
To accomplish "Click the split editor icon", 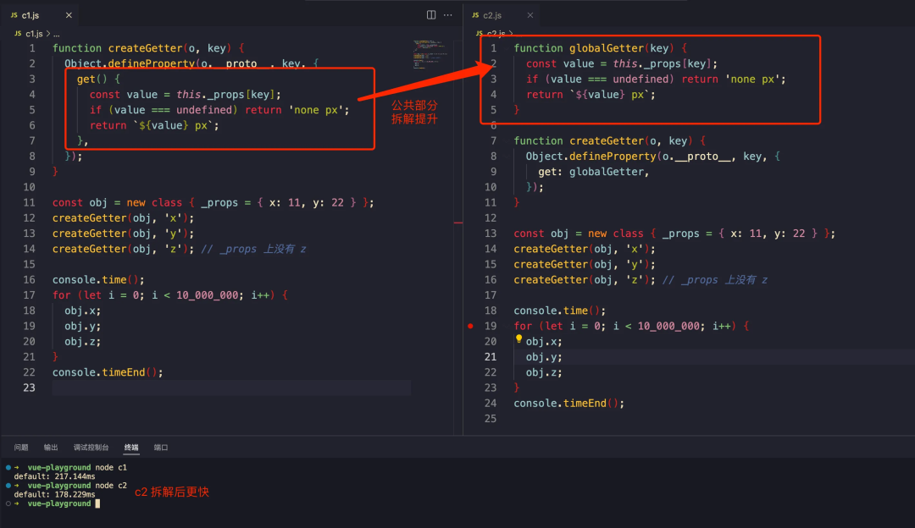I will [431, 15].
